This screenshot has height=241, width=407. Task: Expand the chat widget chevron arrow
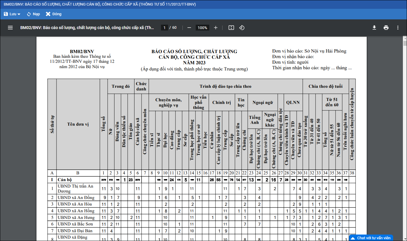(x=353, y=238)
